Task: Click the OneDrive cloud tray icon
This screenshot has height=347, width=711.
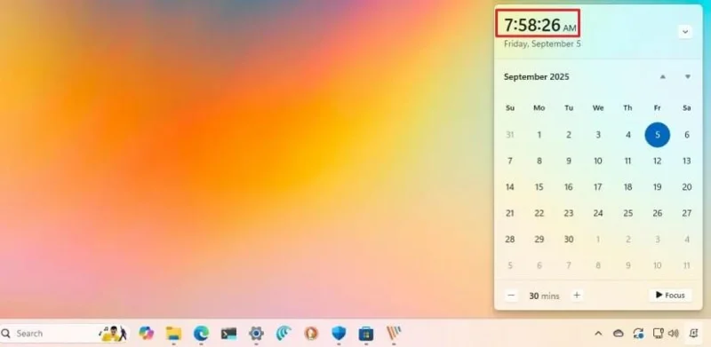Action: pyautogui.click(x=618, y=334)
